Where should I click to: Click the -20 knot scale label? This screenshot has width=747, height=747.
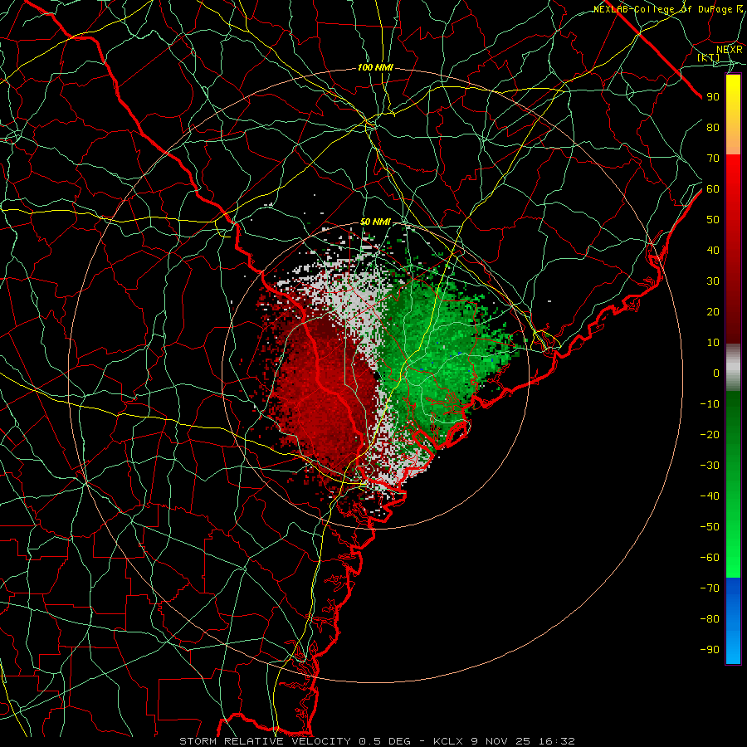(x=710, y=434)
